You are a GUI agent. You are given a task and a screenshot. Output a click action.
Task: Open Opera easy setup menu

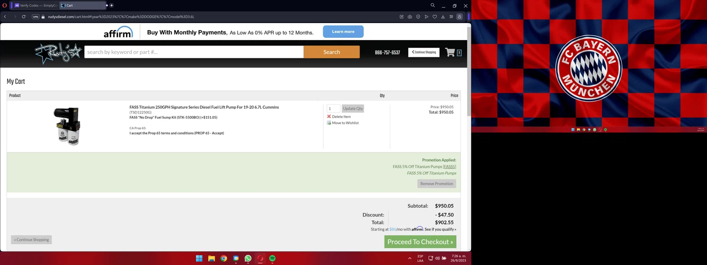451,17
